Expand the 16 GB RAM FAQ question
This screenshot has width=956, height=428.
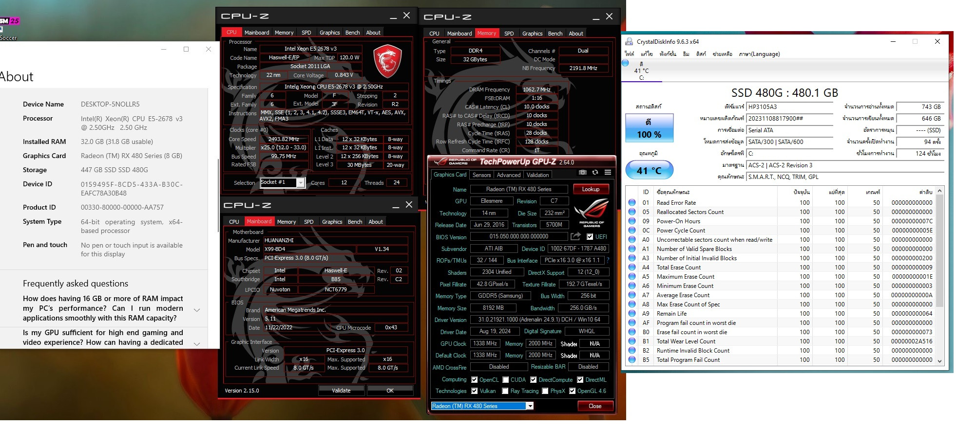click(197, 310)
